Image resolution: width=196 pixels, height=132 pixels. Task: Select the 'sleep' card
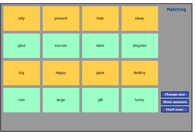coord(140,18)
